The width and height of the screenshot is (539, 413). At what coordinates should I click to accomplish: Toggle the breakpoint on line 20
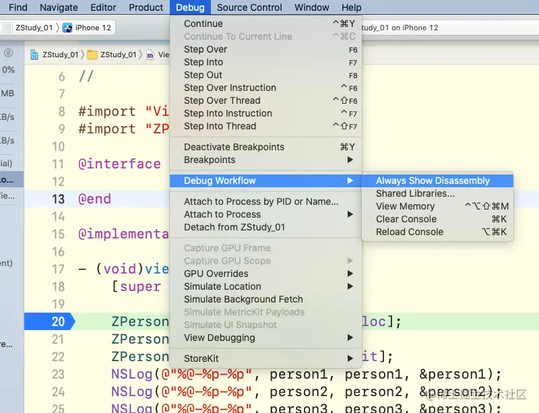click(x=49, y=321)
